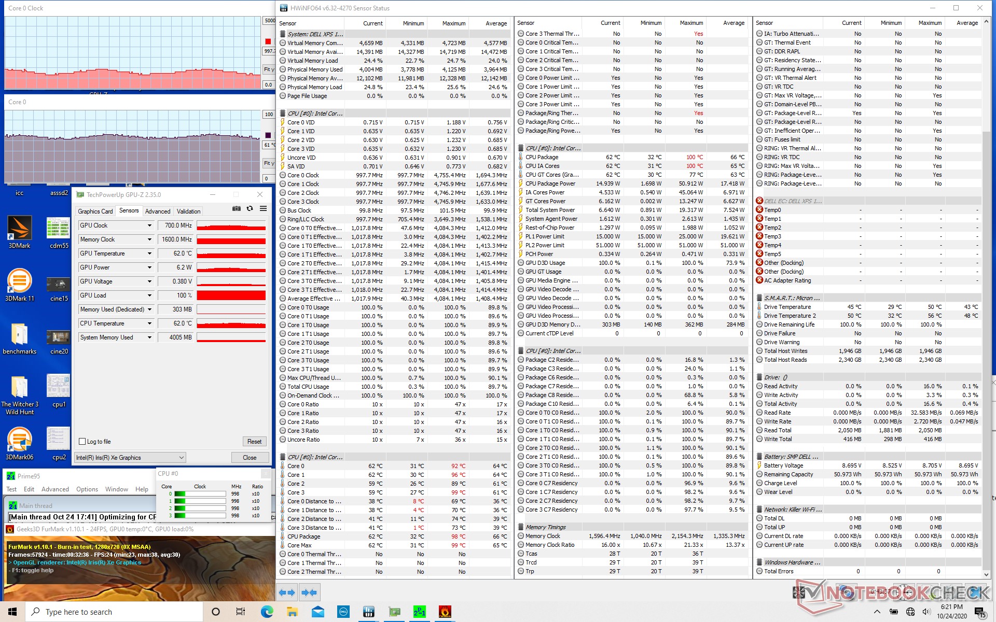This screenshot has width=996, height=622.
Task: Open the Prime95 Test menu
Action: click(x=11, y=489)
